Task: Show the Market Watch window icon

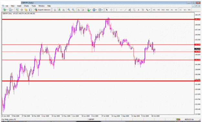Action: 17,10
